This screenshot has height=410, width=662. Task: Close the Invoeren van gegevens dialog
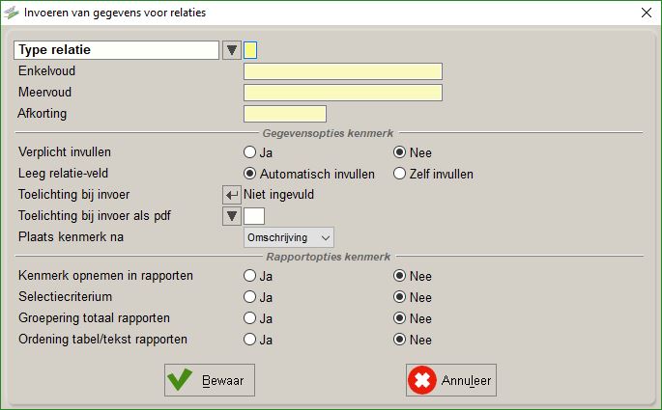(x=647, y=13)
